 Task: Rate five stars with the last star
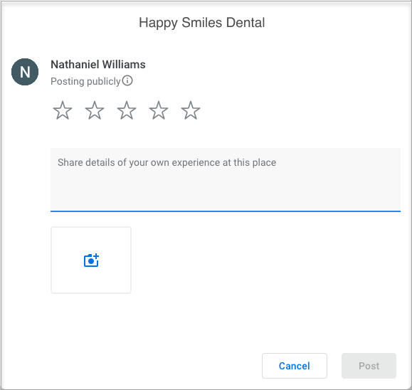191,110
